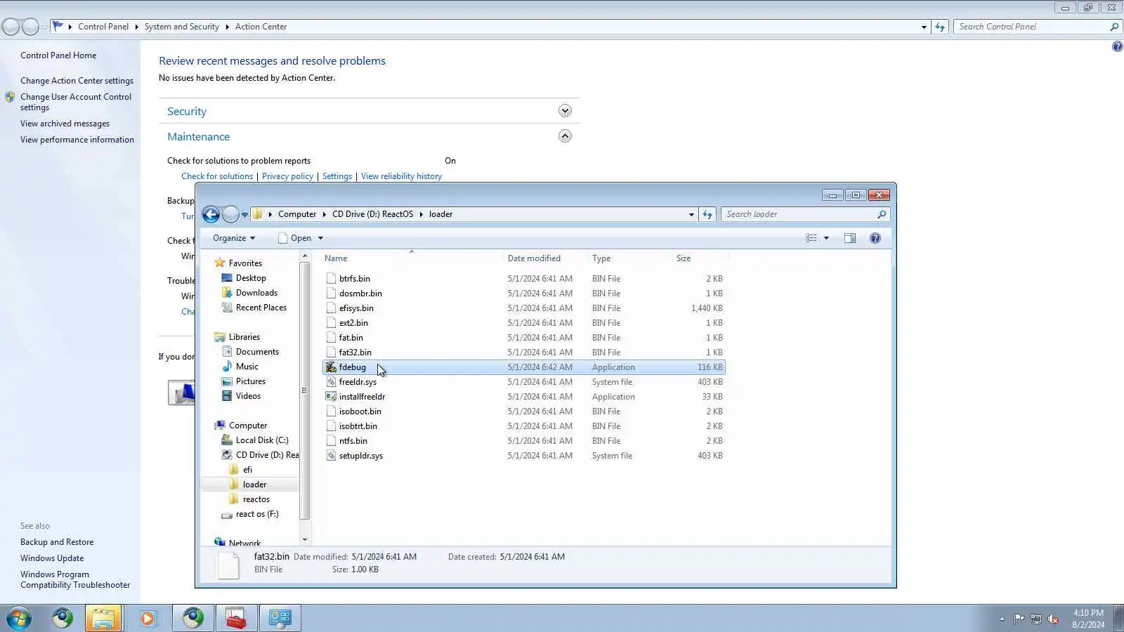Click Computer in Explorer breadcrumb
The width and height of the screenshot is (1124, 632).
pos(297,214)
